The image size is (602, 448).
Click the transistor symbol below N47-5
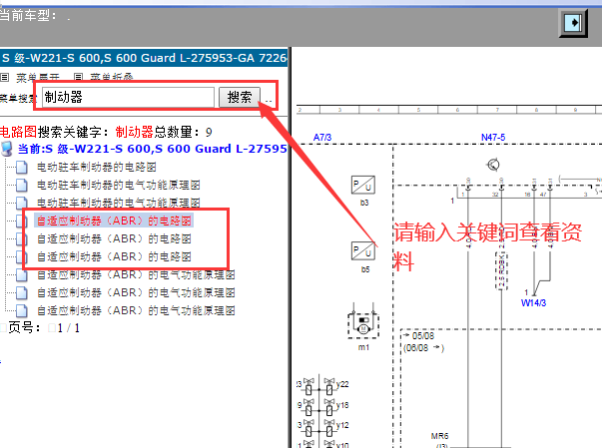click(493, 165)
